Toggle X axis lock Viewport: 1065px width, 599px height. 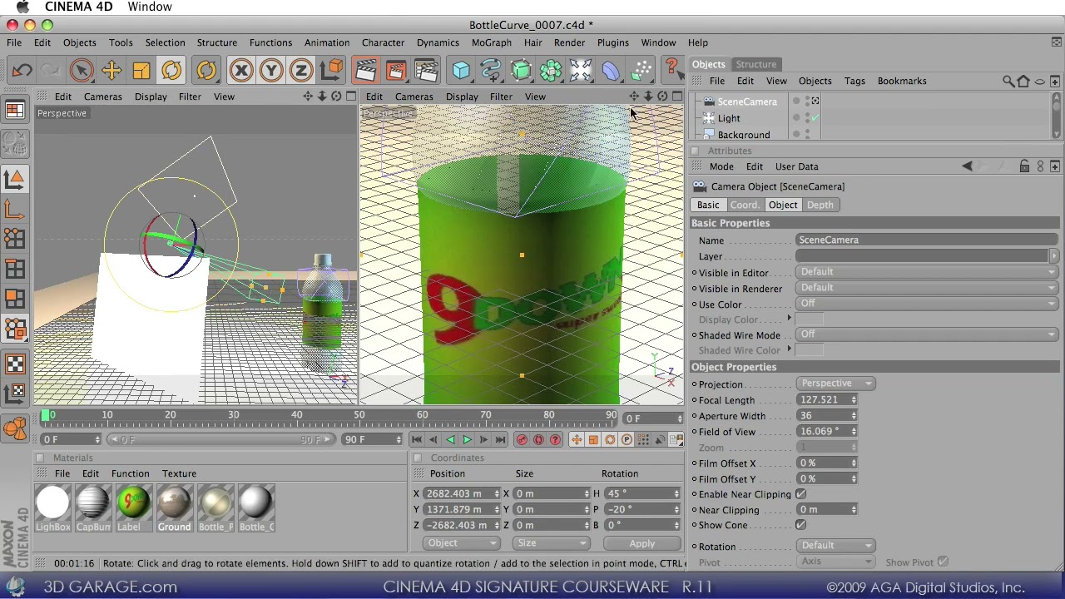[241, 71]
